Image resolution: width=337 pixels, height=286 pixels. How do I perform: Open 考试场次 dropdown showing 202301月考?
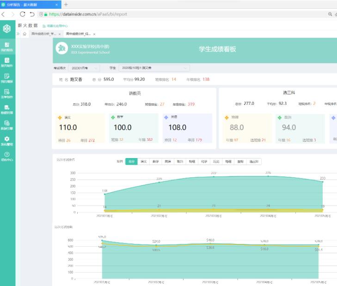tap(84, 68)
